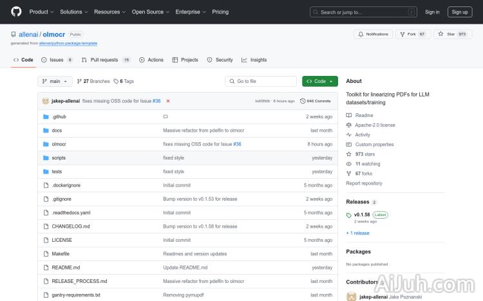Click the jakep-allenai avatar in commit row

point(46,101)
